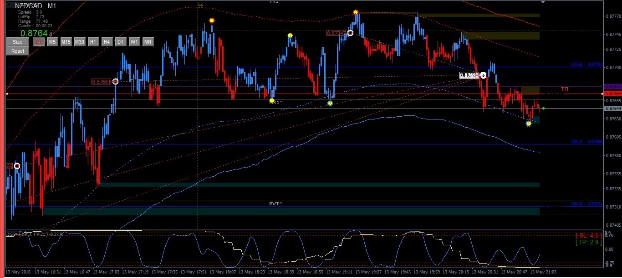Select the ТП take-profit label
The image size is (622, 278).
(x=565, y=89)
